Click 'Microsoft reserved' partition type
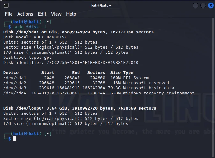 tap(146, 83)
